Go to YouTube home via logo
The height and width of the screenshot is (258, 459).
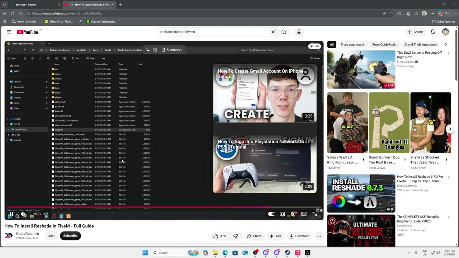click(x=27, y=32)
